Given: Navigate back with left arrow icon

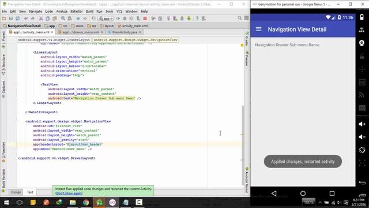Looking at the screenshot, I should (78, 18).
